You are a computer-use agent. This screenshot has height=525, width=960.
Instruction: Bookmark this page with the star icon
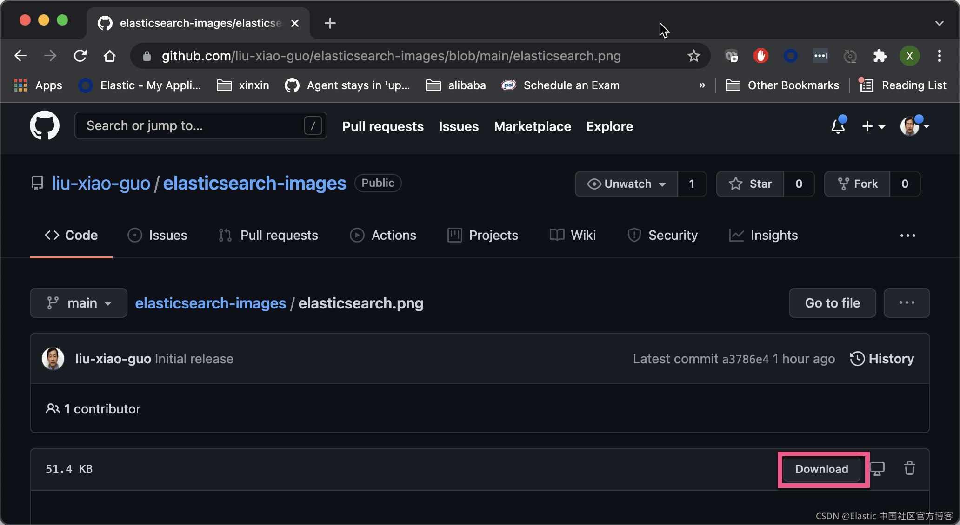coord(693,56)
